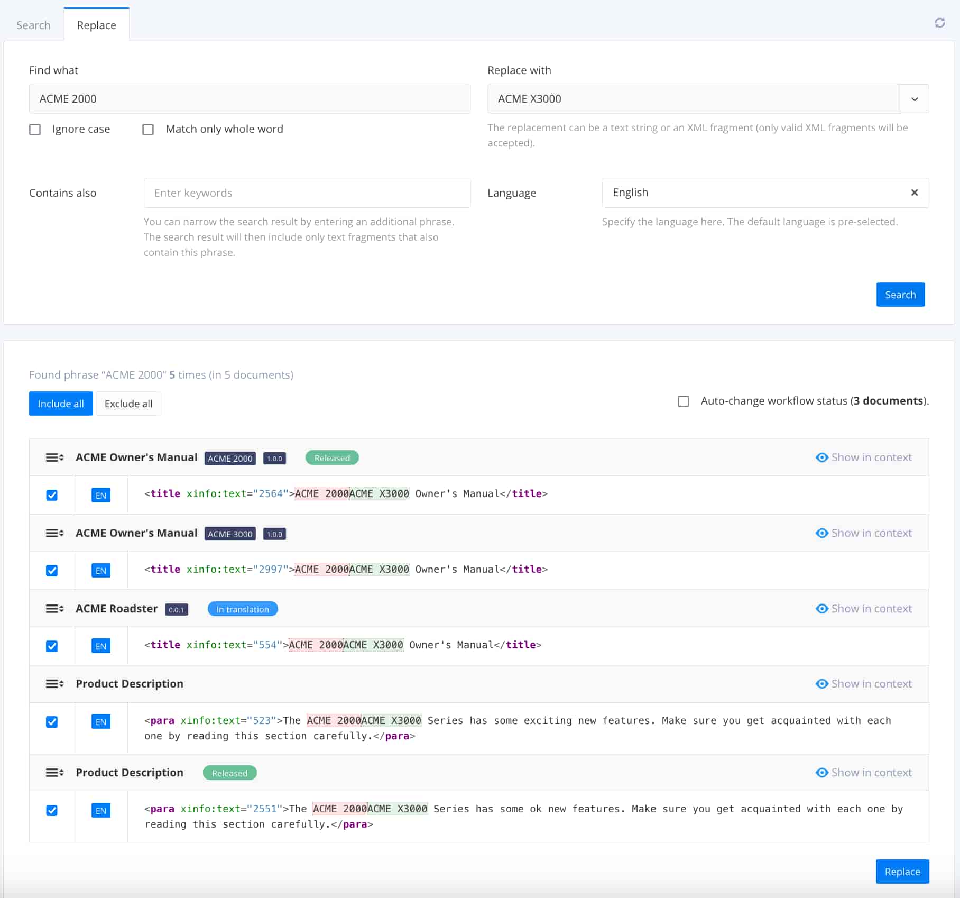Switch to the Search tab
960x898 pixels.
click(x=33, y=25)
